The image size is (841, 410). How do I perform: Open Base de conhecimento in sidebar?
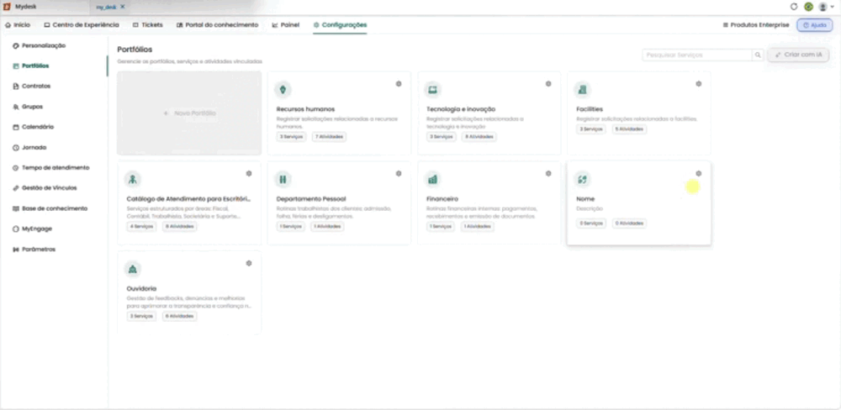50,208
